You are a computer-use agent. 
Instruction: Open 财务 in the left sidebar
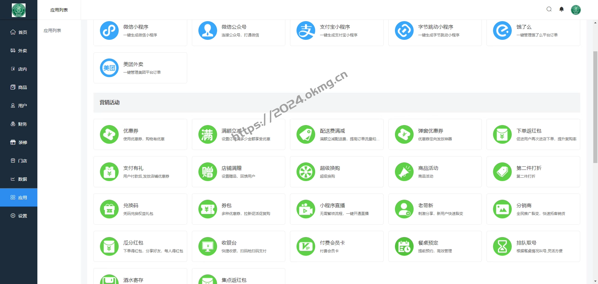(x=19, y=124)
